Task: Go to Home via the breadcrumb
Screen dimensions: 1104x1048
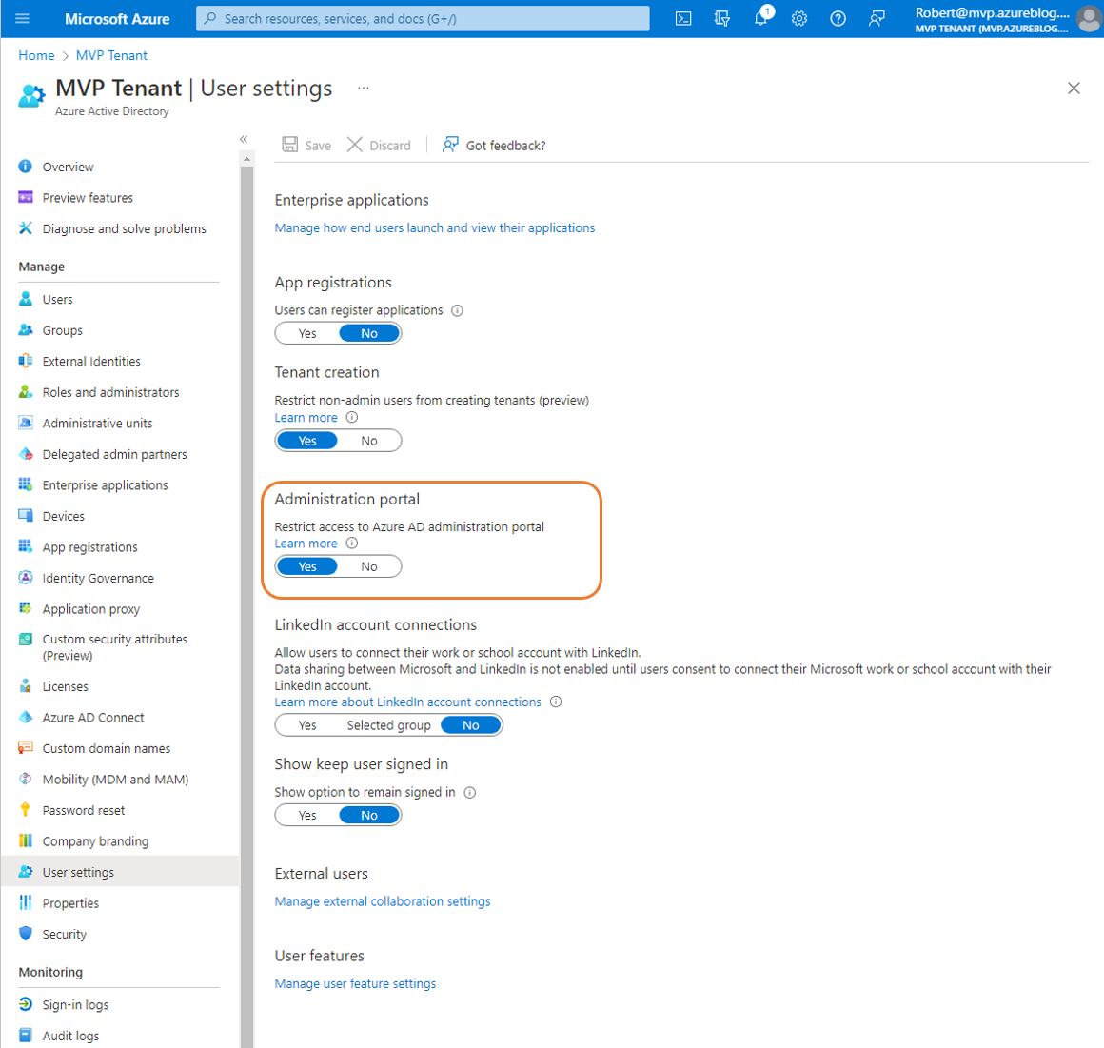Action: [x=35, y=55]
